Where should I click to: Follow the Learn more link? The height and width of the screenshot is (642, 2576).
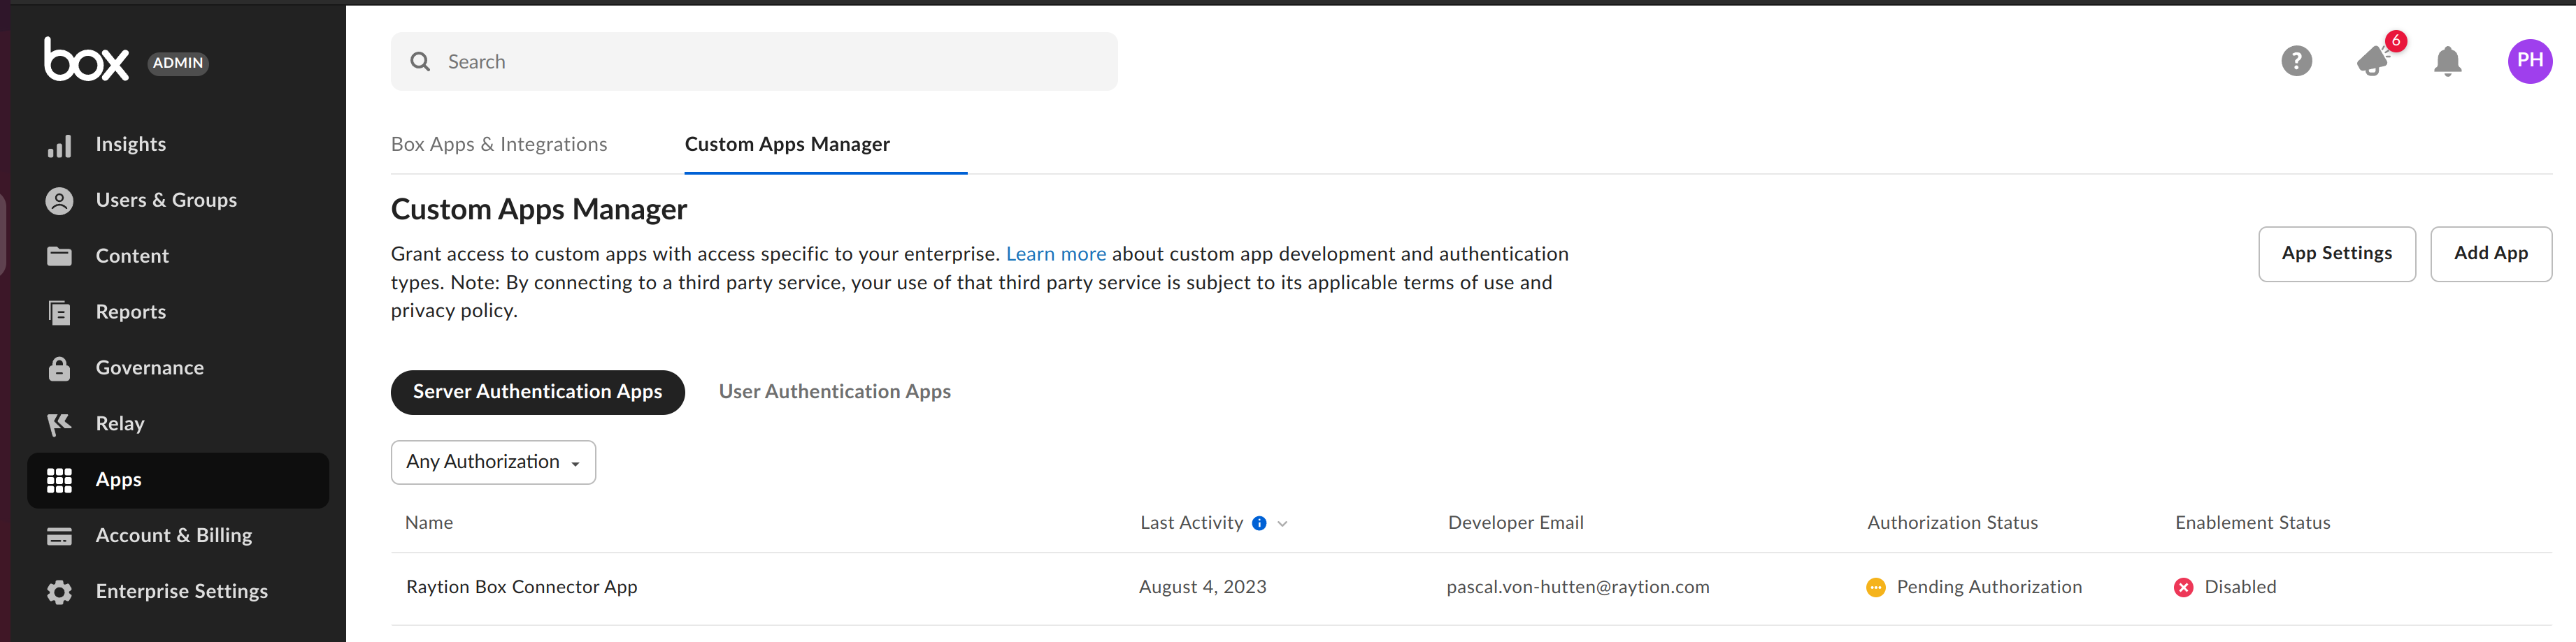click(x=1055, y=254)
